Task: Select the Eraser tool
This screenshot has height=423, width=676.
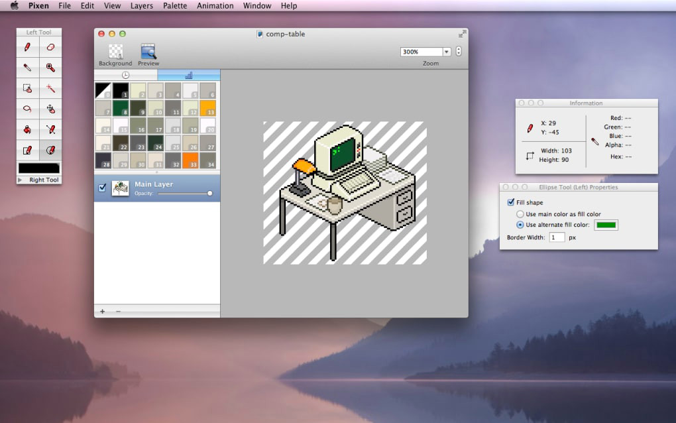Action: click(x=50, y=47)
